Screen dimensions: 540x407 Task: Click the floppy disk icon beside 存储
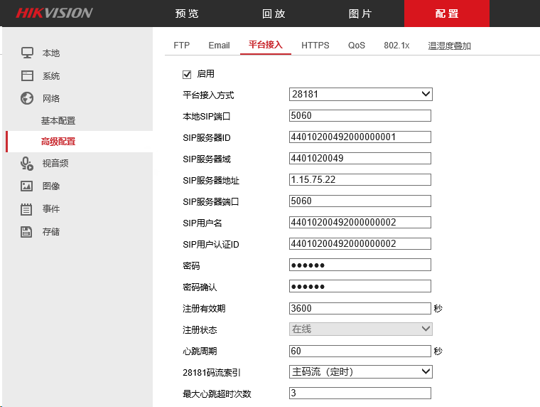point(27,231)
